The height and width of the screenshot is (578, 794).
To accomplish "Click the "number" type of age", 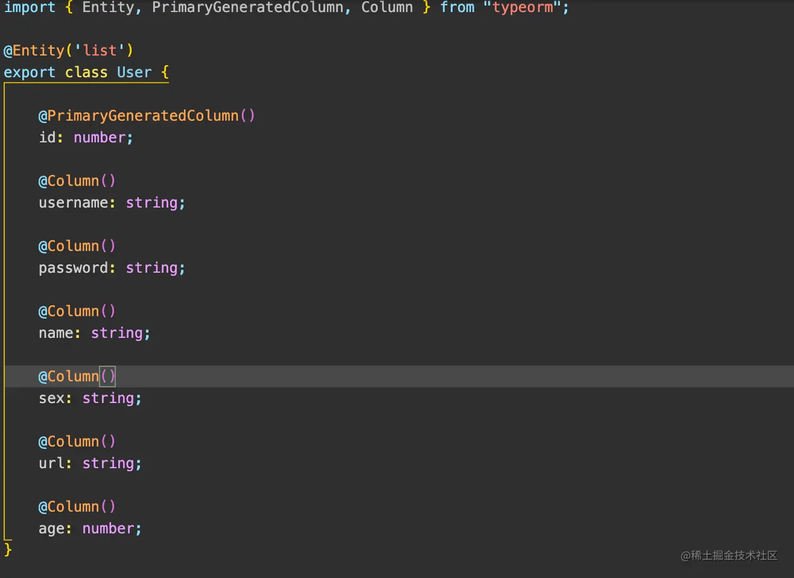I will pos(108,529).
